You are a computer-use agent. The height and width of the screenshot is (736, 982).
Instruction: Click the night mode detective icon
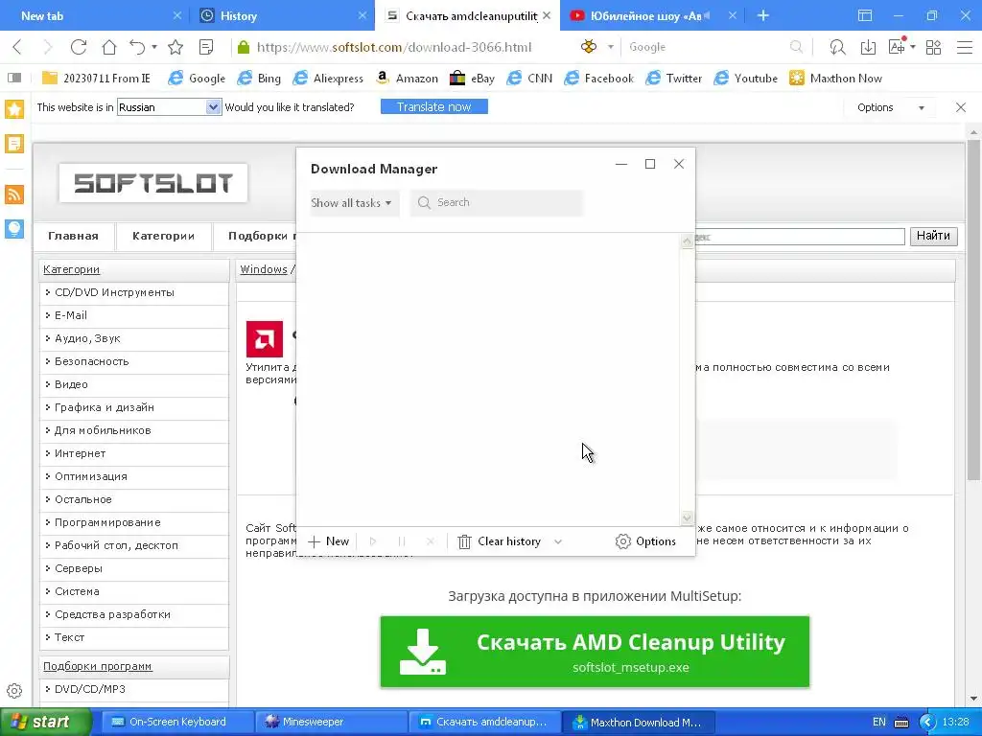[x=837, y=47]
